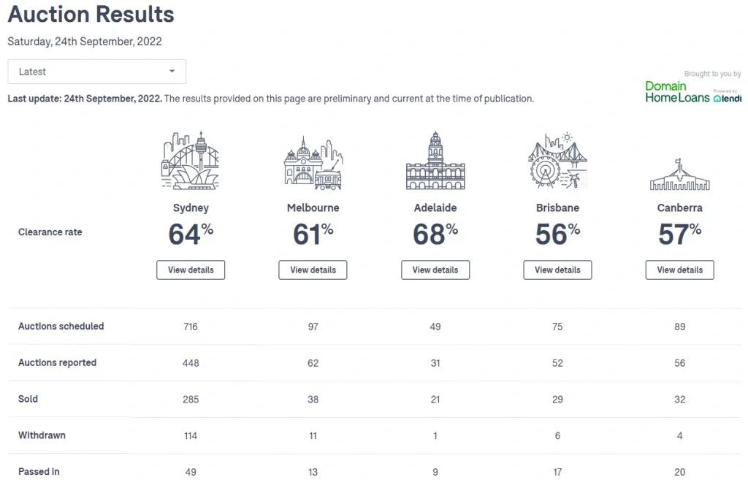Viewport: 748px width, 480px height.
Task: Click the Adelaide city name heading
Action: tap(435, 208)
